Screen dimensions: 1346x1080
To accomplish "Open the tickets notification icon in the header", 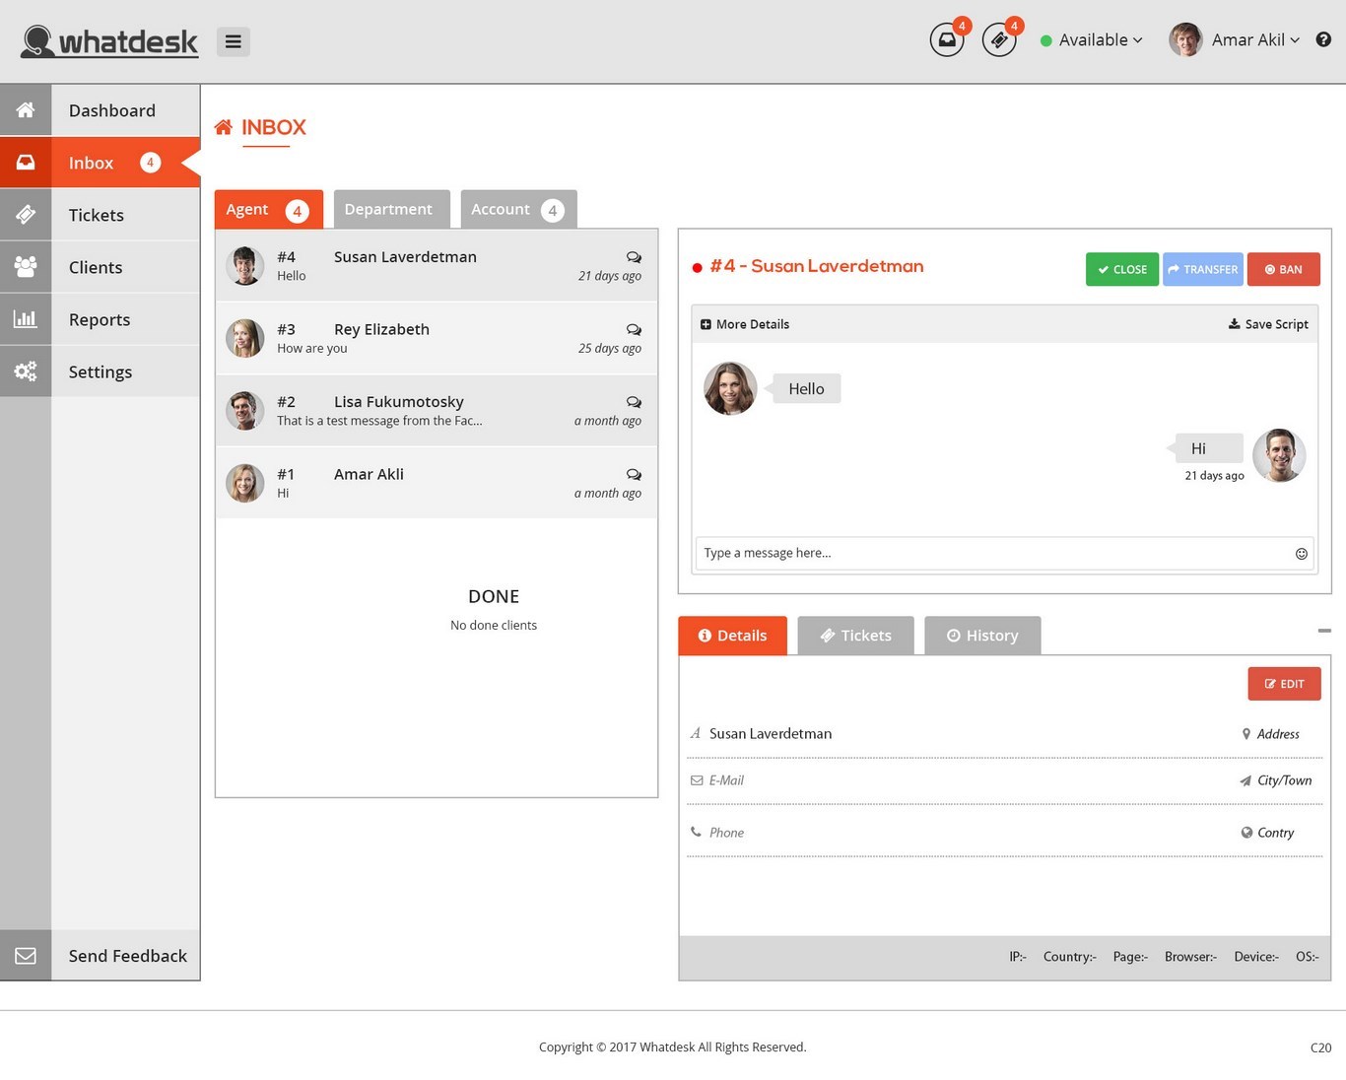I will click(x=998, y=41).
